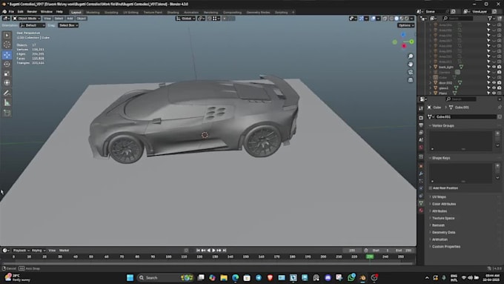Select the Cursor tool in the left toolbar
Screen dimensions: 504x284
click(x=7, y=44)
